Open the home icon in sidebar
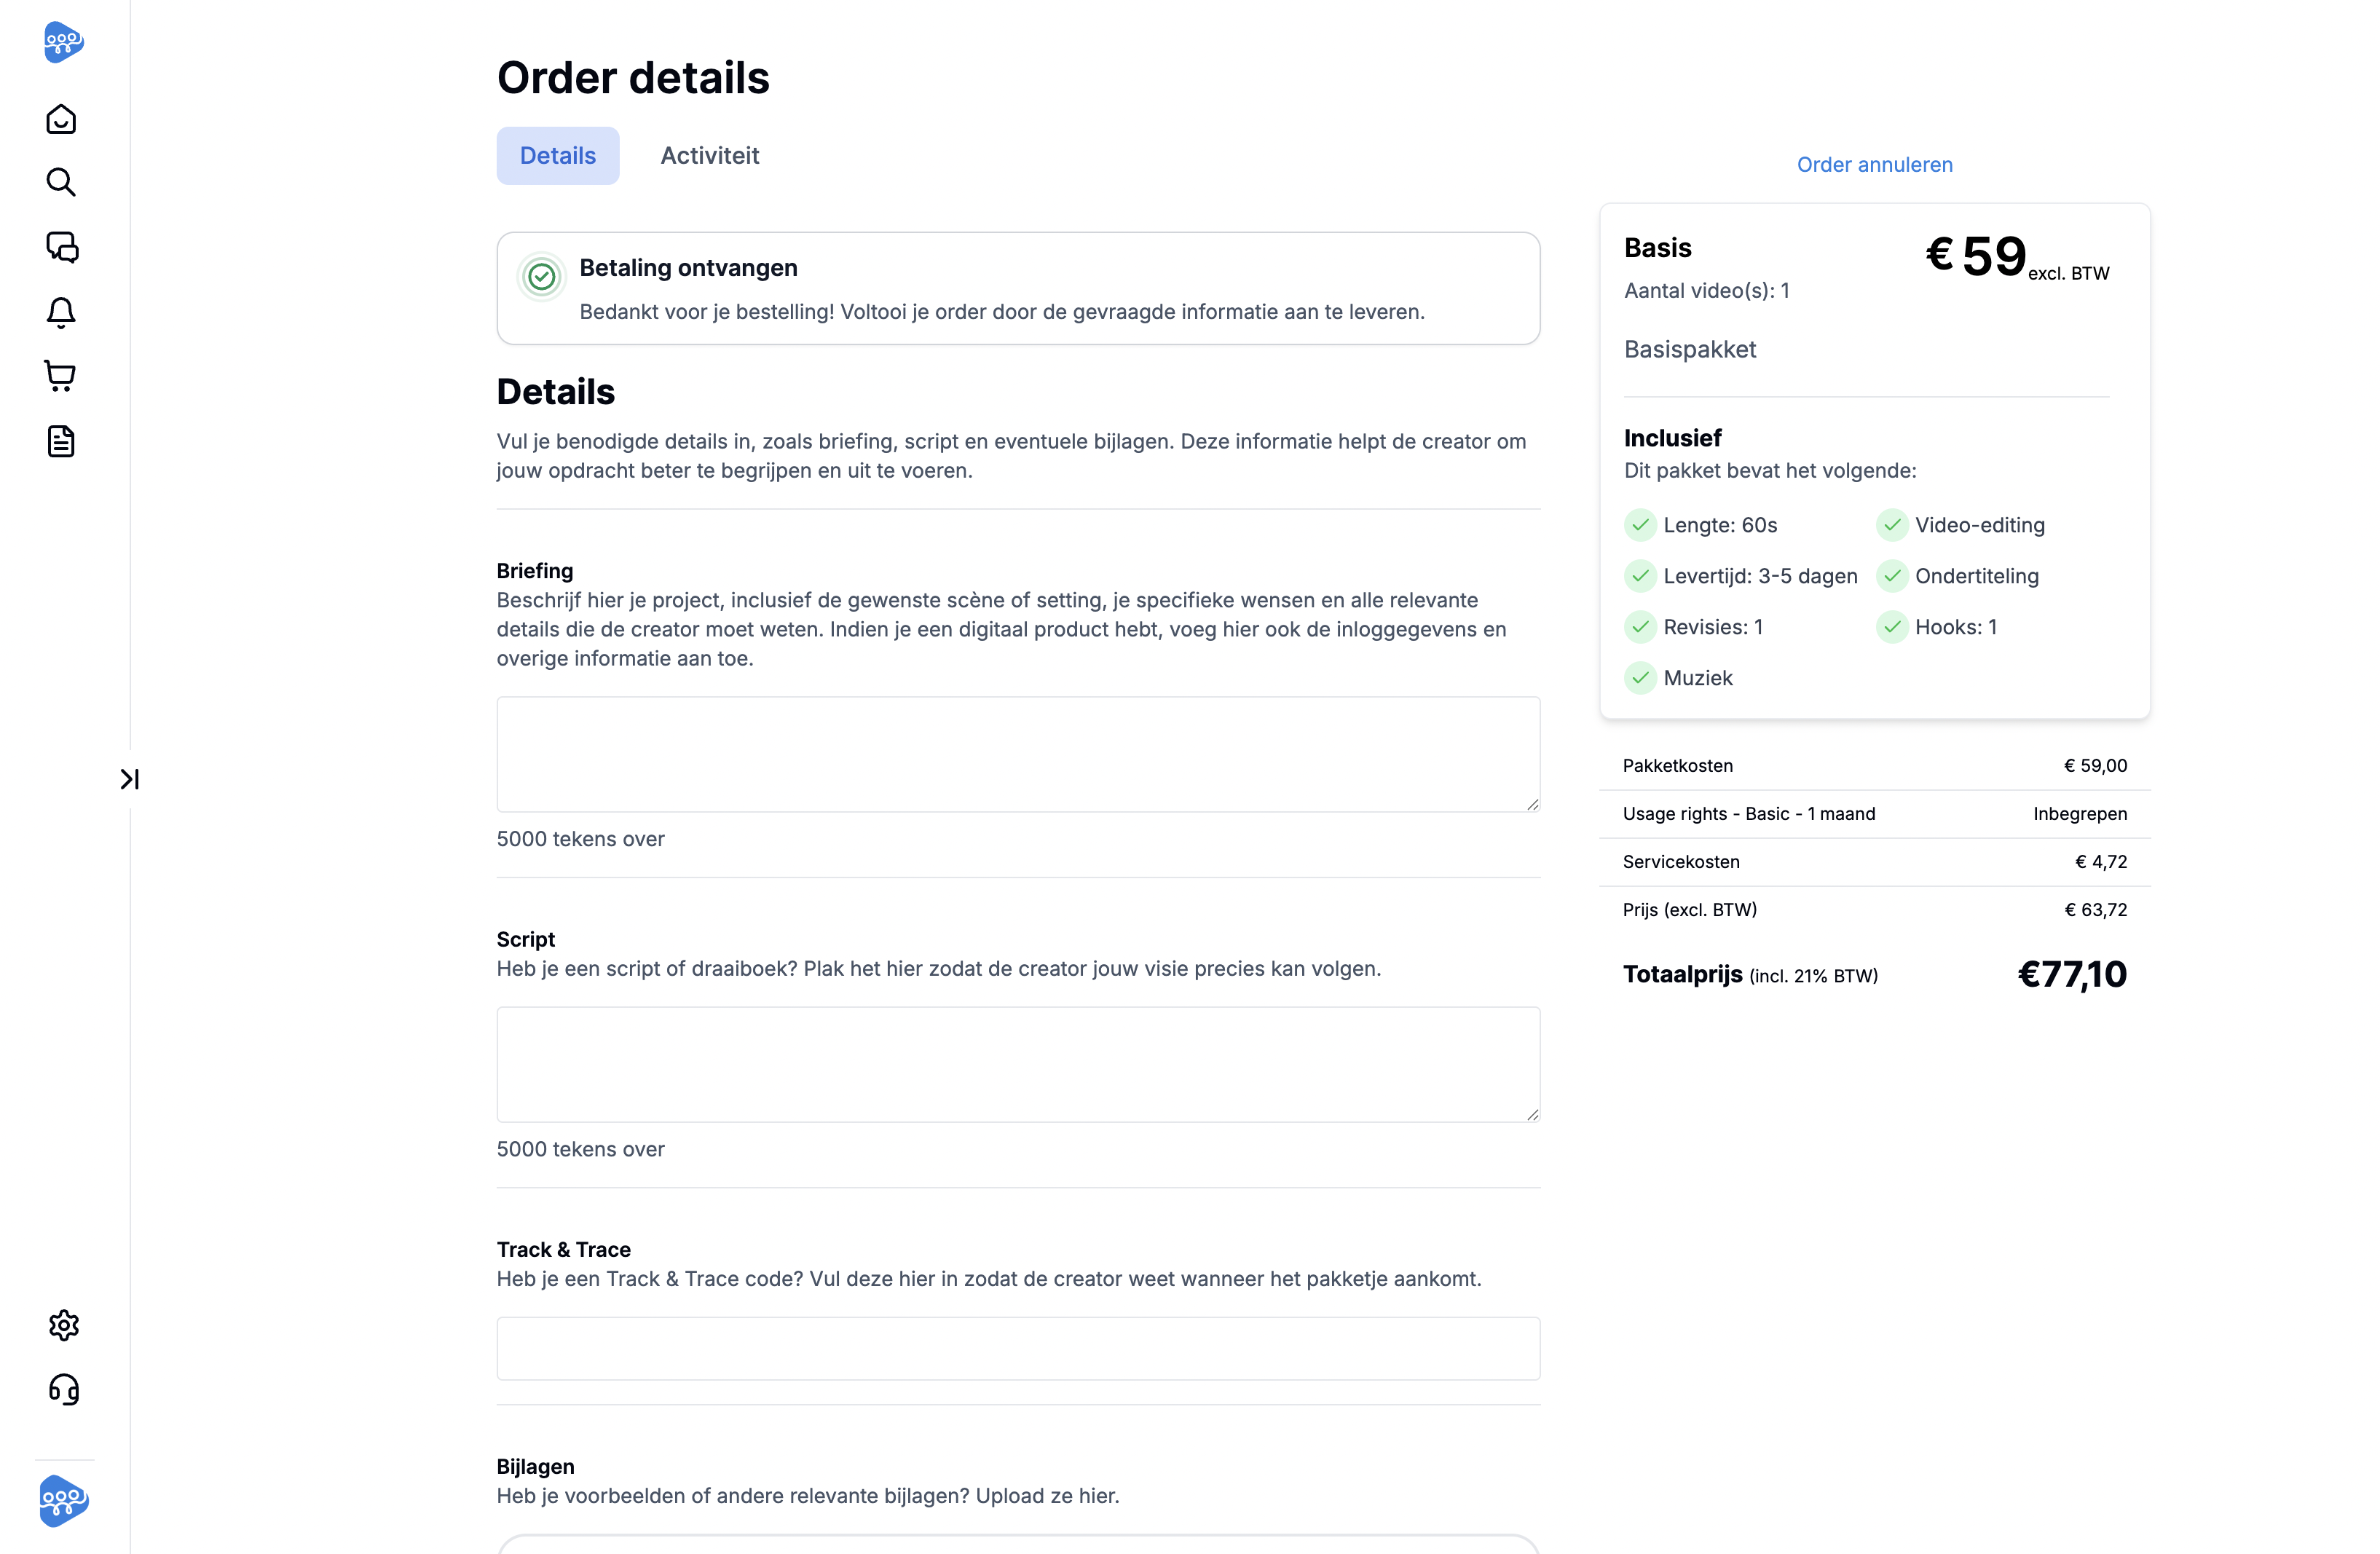 point(61,119)
